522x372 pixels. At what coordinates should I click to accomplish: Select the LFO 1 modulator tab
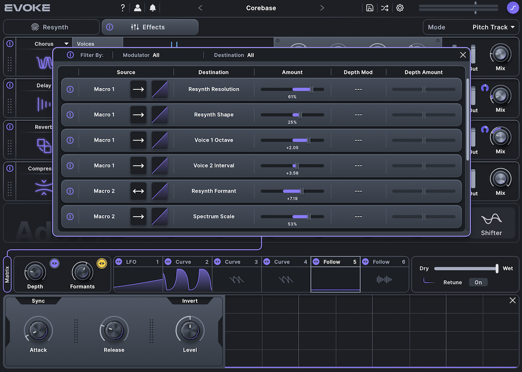click(x=138, y=262)
